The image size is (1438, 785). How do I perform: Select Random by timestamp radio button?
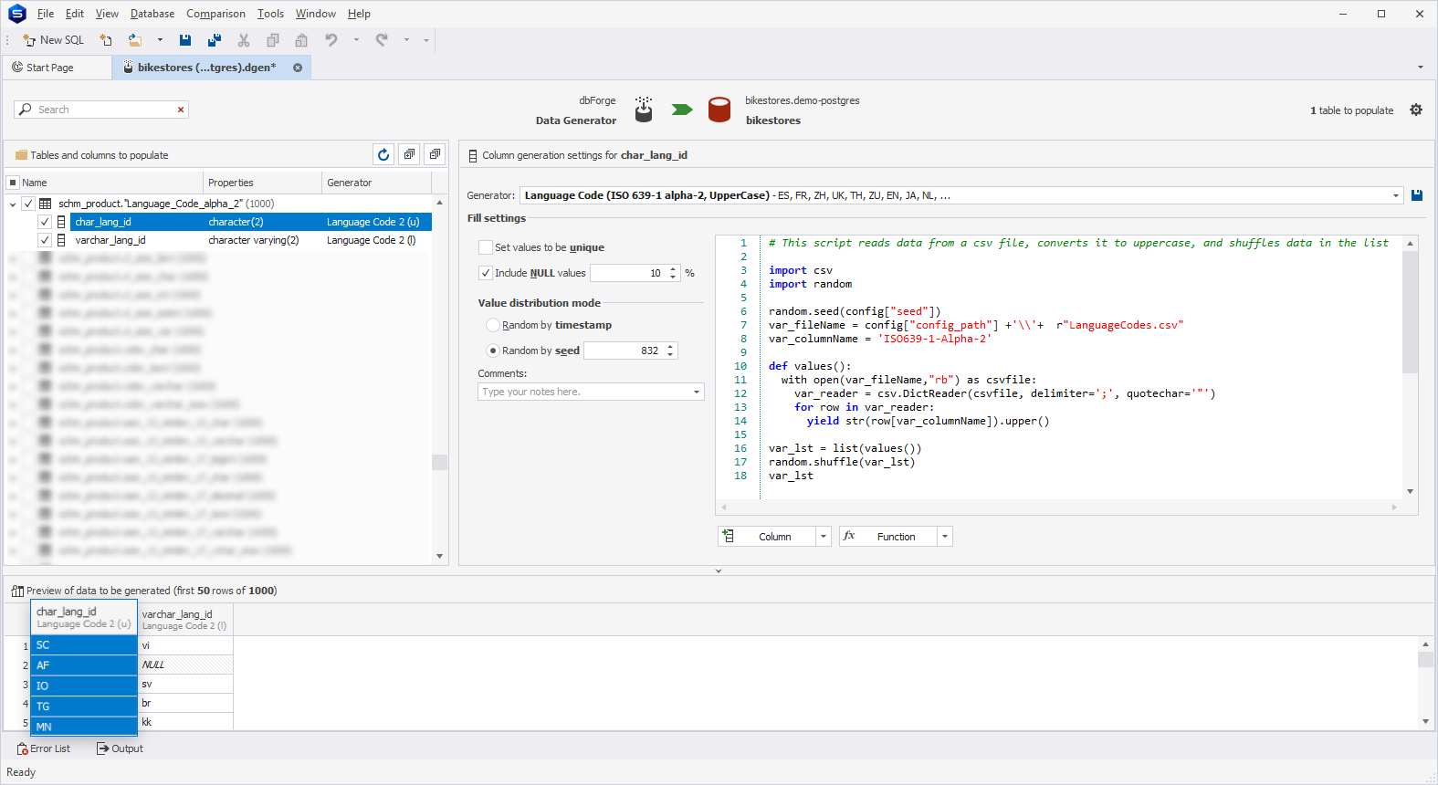(x=493, y=325)
